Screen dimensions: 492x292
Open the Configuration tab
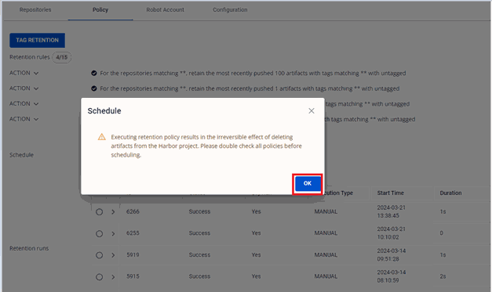(230, 9)
